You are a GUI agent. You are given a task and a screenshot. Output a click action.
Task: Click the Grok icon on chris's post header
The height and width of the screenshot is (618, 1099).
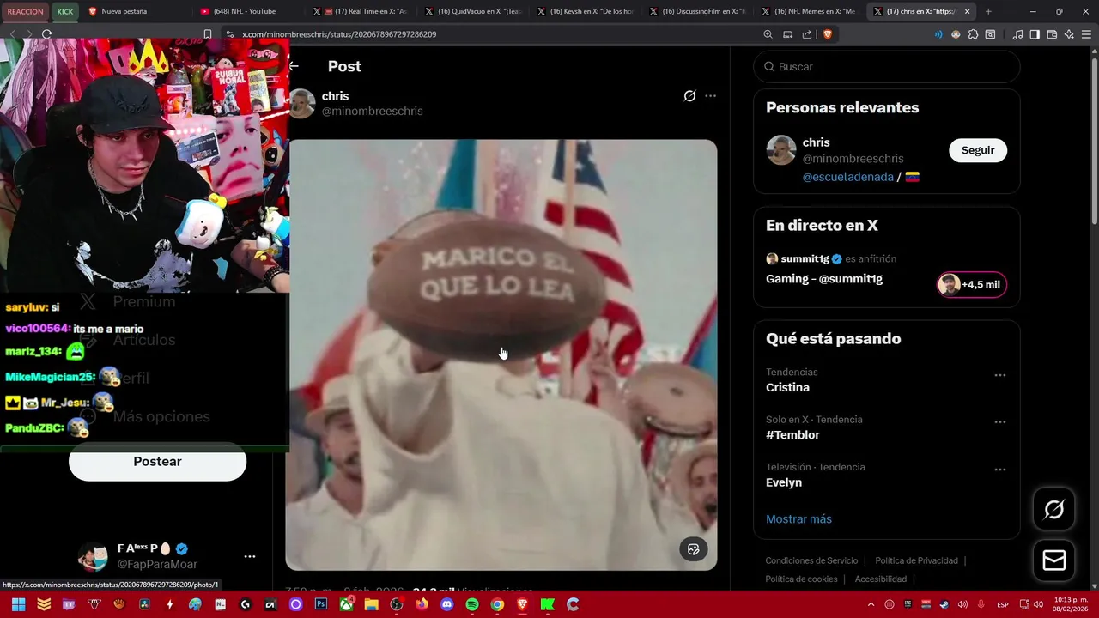point(689,96)
